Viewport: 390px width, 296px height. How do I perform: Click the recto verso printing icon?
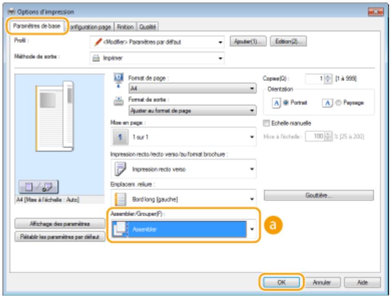[121, 169]
